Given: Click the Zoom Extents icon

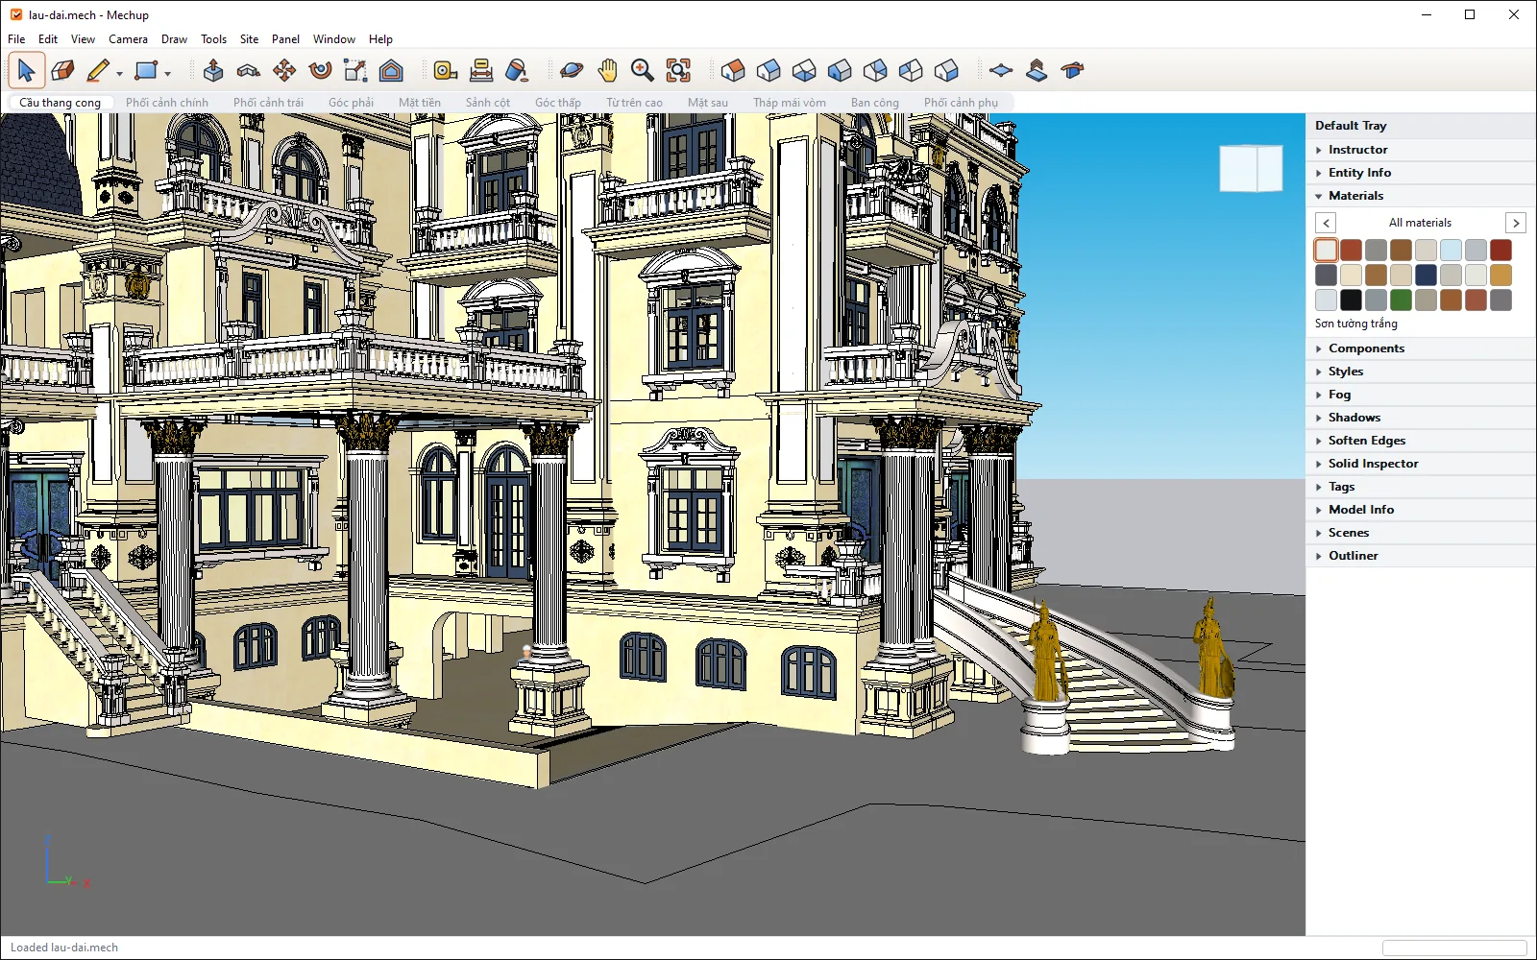Looking at the screenshot, I should 678,70.
